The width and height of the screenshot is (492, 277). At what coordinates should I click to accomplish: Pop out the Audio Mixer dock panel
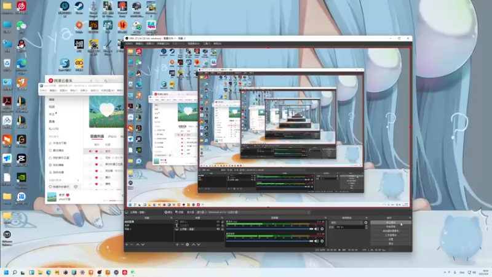[325, 218]
